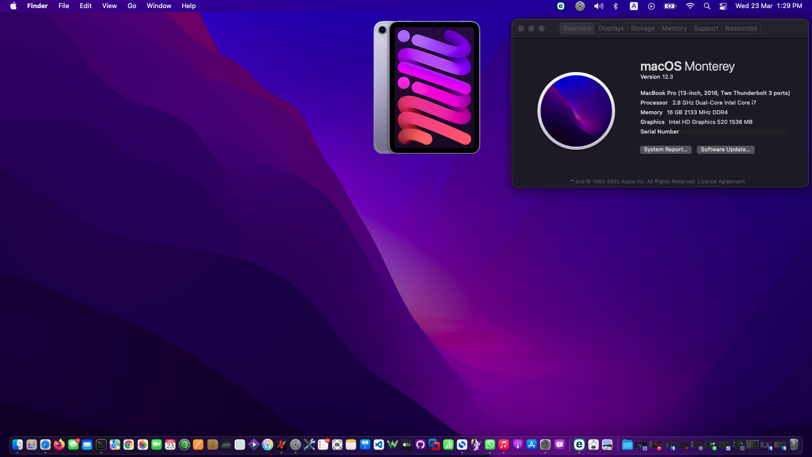Open System Preferences from the Dock
This screenshot has height=457, width=812.
click(x=545, y=445)
